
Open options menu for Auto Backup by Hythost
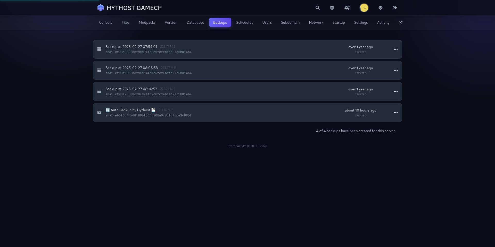click(396, 113)
